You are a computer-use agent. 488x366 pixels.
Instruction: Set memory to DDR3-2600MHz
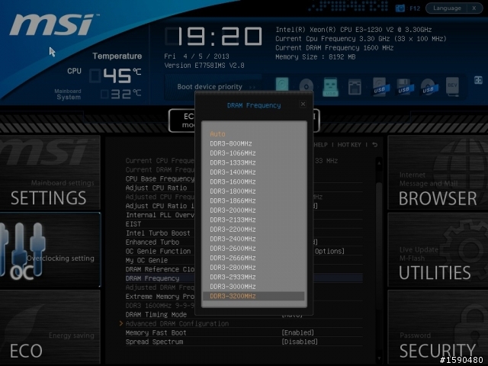(233, 249)
